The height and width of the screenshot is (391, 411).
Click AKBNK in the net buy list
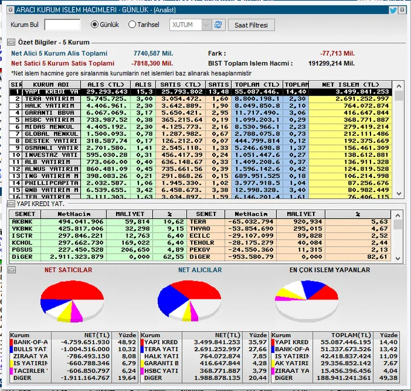(22, 221)
